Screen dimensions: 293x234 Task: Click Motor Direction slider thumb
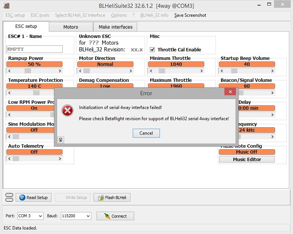(87, 71)
